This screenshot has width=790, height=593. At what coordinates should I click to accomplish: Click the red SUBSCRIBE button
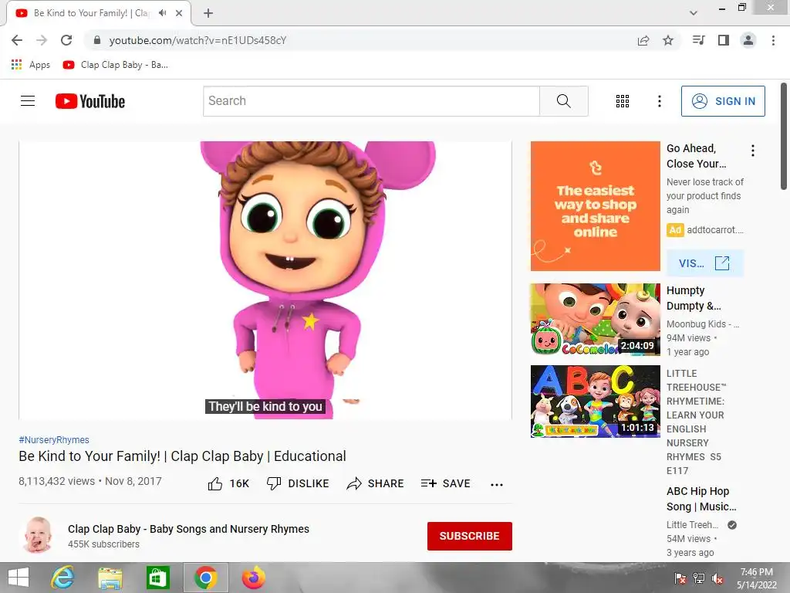[x=470, y=536]
